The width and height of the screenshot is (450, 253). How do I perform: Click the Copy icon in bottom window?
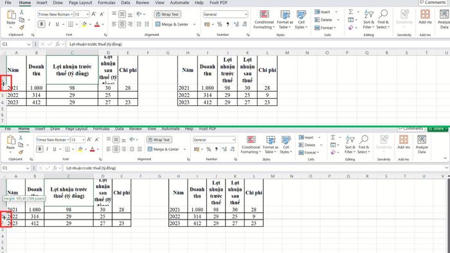click(x=21, y=144)
